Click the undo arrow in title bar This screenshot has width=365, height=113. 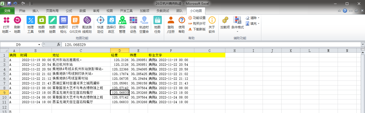coord(15,4)
